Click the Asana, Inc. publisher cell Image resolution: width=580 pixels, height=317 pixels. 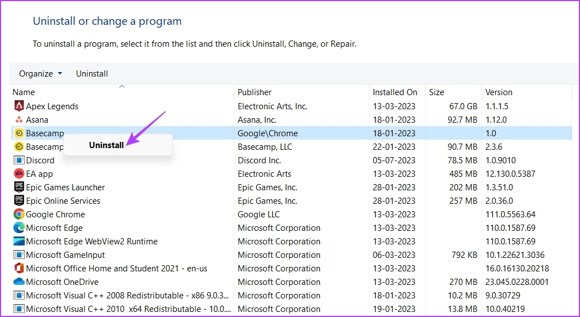tap(257, 120)
